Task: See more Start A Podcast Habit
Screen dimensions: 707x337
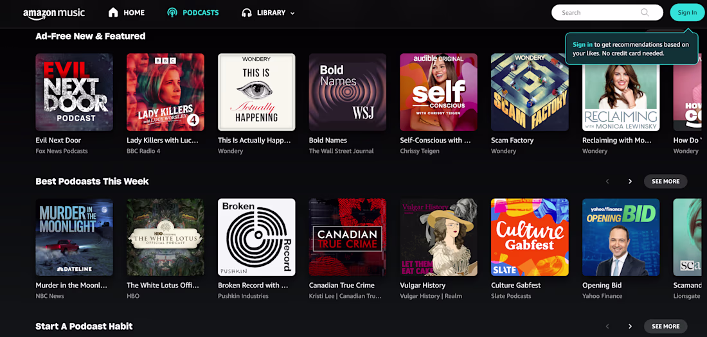Action: (x=665, y=326)
